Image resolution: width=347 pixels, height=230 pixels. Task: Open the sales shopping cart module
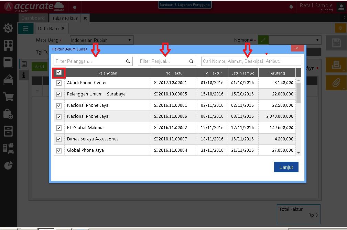[8, 97]
